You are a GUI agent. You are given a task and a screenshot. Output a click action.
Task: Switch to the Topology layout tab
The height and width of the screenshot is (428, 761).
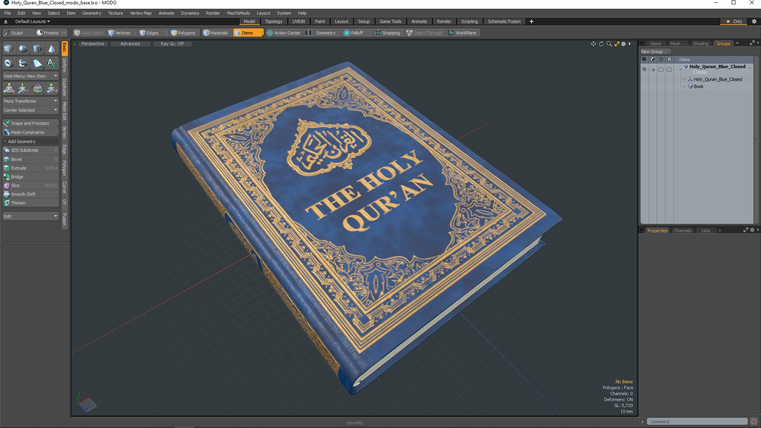point(273,21)
